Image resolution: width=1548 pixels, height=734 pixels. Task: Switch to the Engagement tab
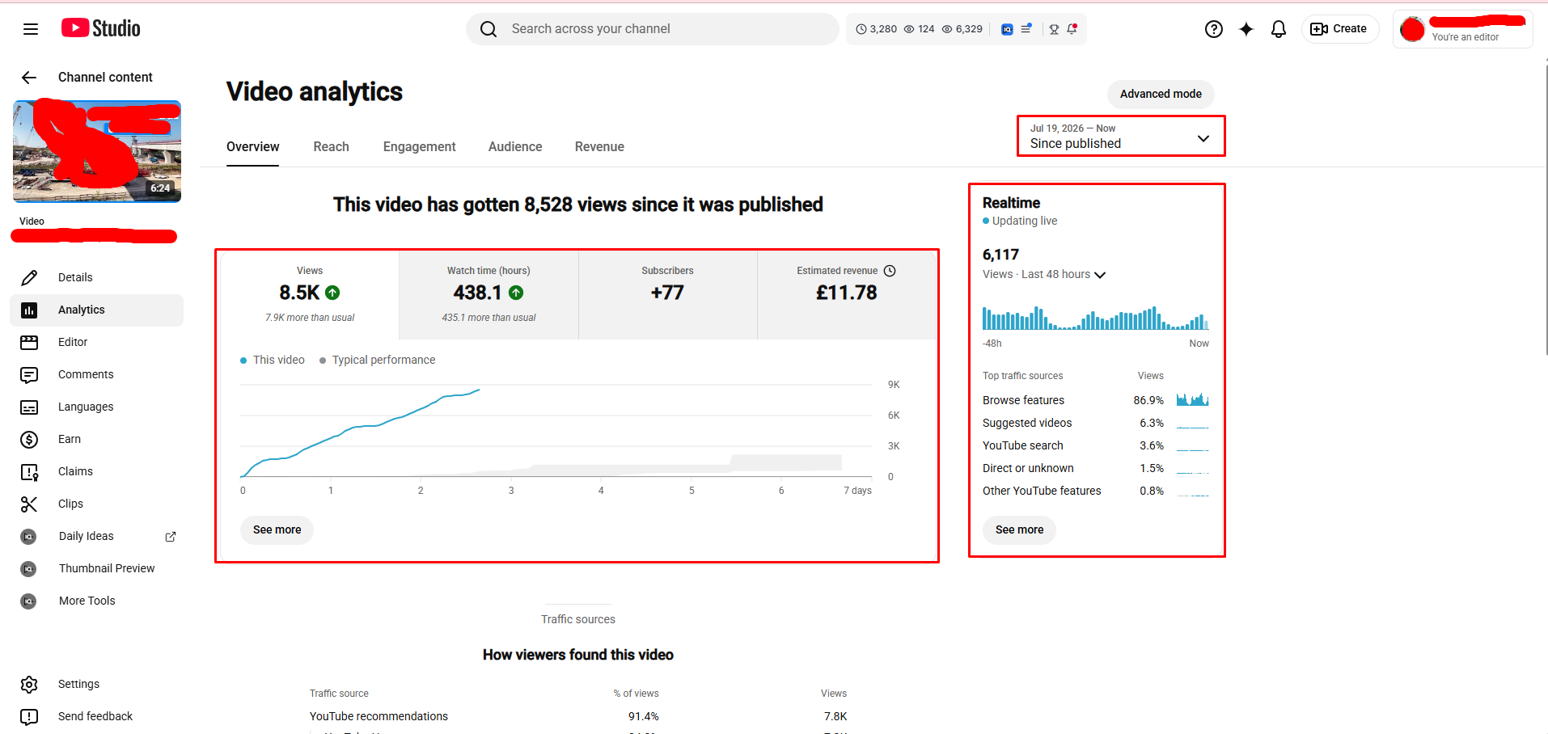[x=419, y=146]
